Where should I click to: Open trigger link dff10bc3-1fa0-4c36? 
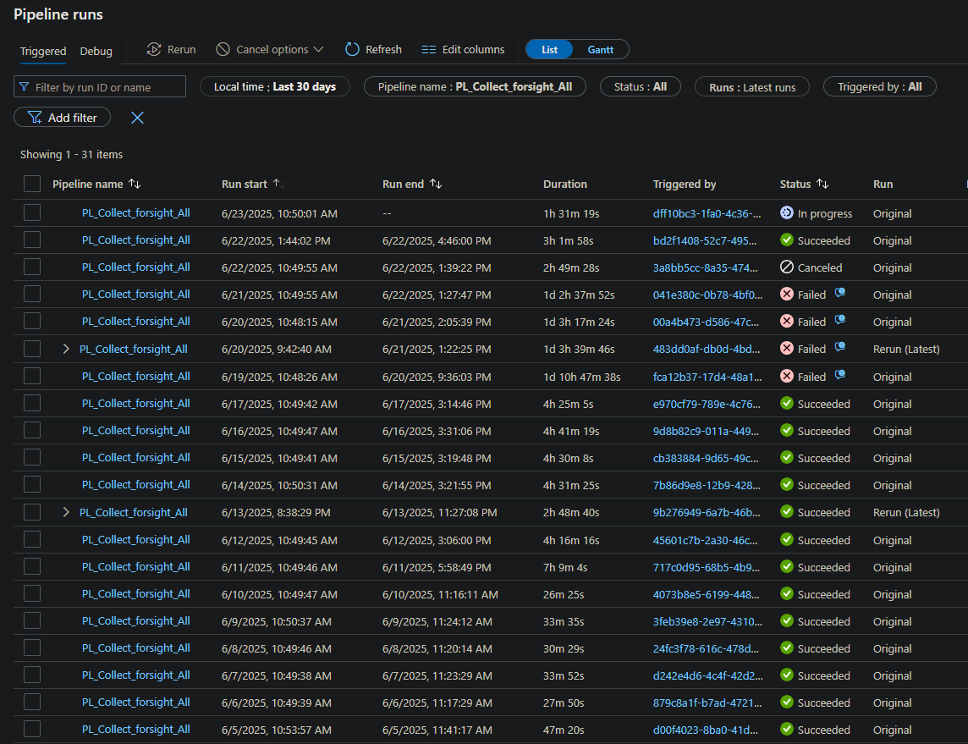[707, 213]
